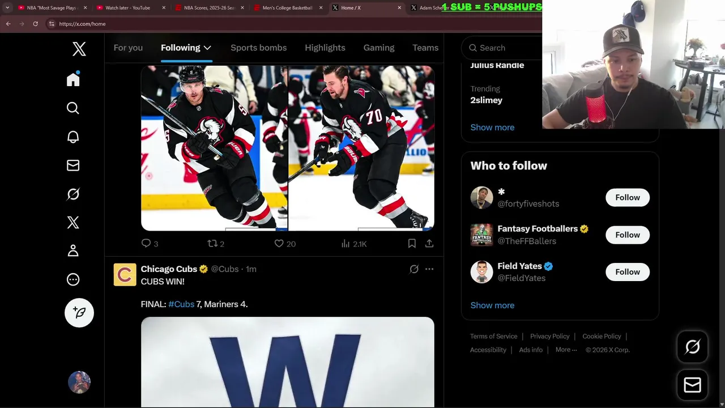This screenshot has width=725, height=408.
Task: Open three-dot menu on Chicago Cubs post
Action: click(429, 269)
